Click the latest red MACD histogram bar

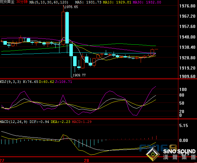157,138
